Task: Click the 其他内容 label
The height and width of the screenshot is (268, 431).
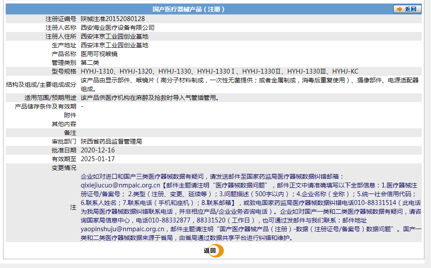Action: pyautogui.click(x=64, y=124)
